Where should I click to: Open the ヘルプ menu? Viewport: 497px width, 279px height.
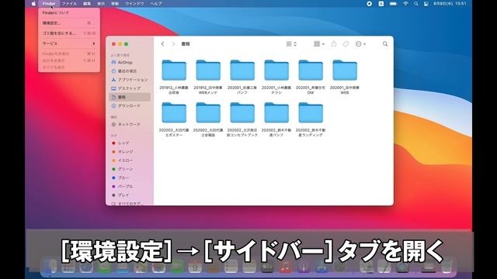[x=156, y=3]
